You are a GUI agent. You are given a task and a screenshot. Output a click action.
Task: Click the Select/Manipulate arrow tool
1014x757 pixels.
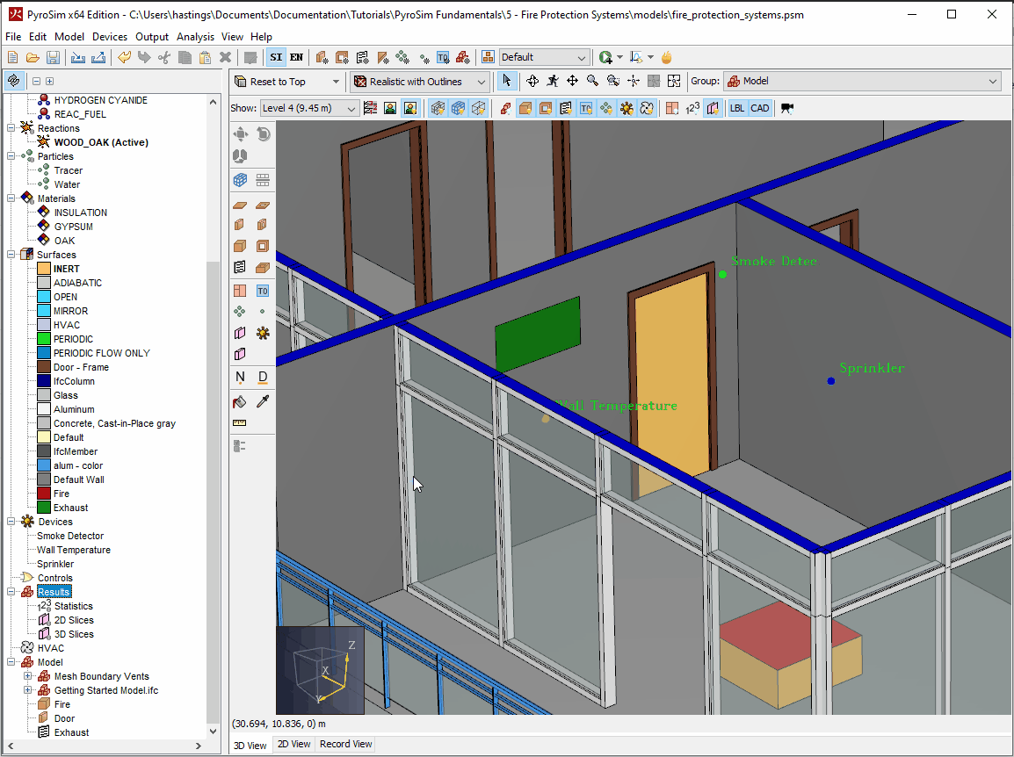(506, 81)
